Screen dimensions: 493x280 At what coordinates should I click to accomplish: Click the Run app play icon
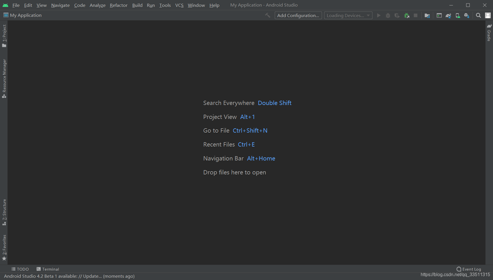pyautogui.click(x=379, y=15)
